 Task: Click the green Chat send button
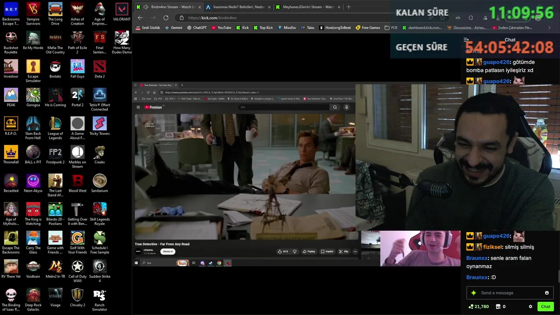[545, 307]
